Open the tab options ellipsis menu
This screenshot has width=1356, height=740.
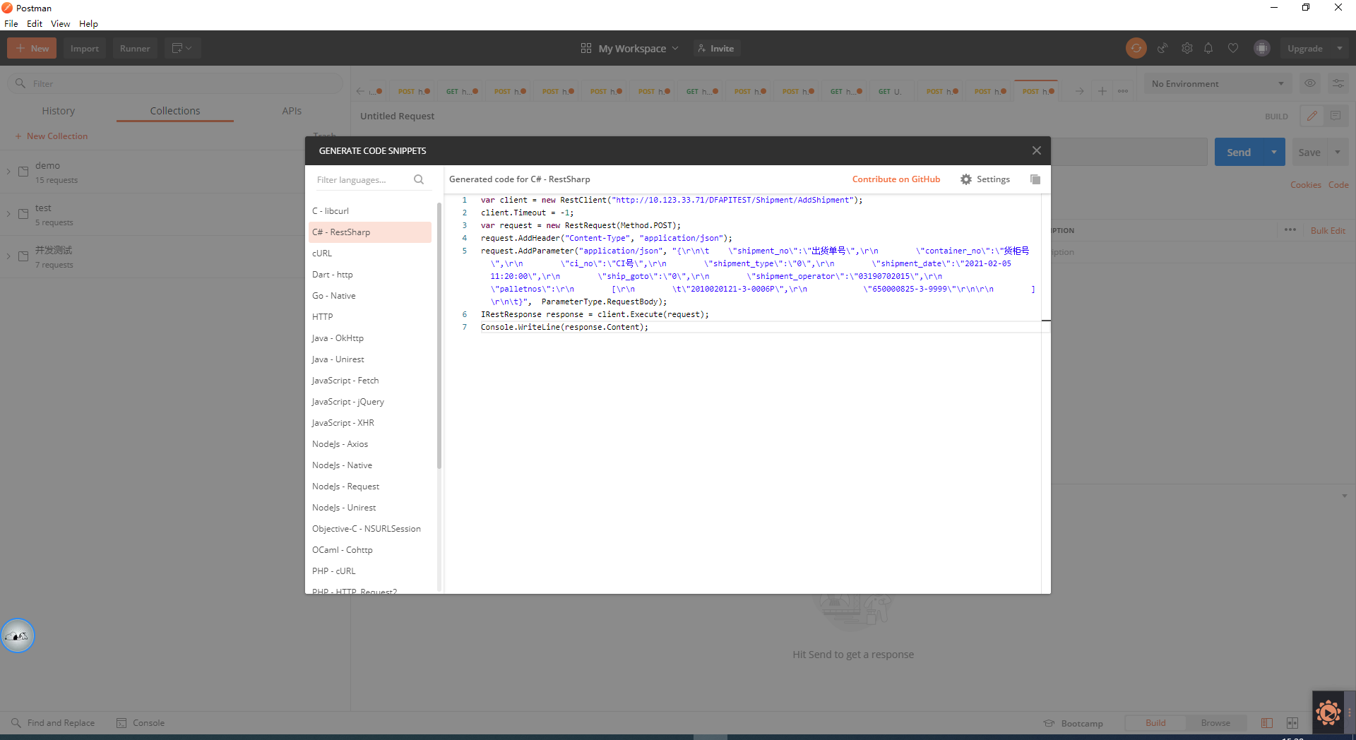1123,91
